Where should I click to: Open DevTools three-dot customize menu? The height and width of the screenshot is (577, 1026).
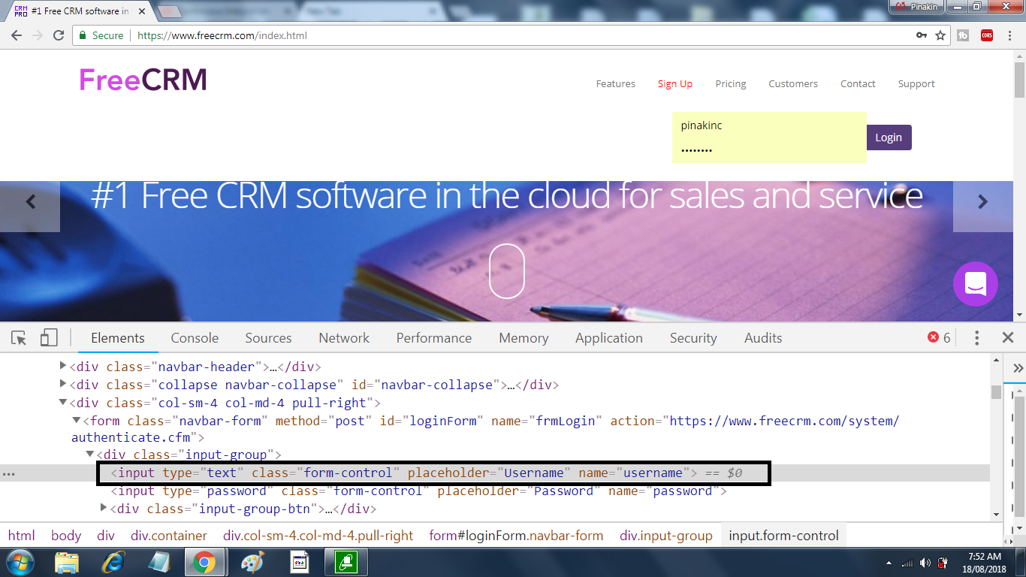(x=976, y=338)
